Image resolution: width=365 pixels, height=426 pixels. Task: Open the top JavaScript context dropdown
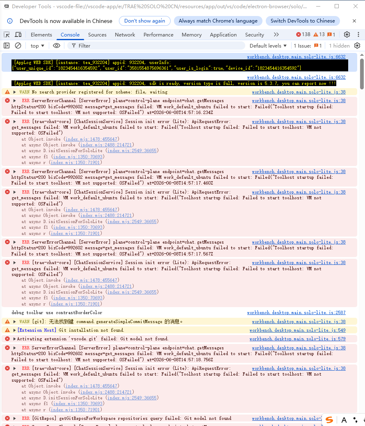pos(37,46)
